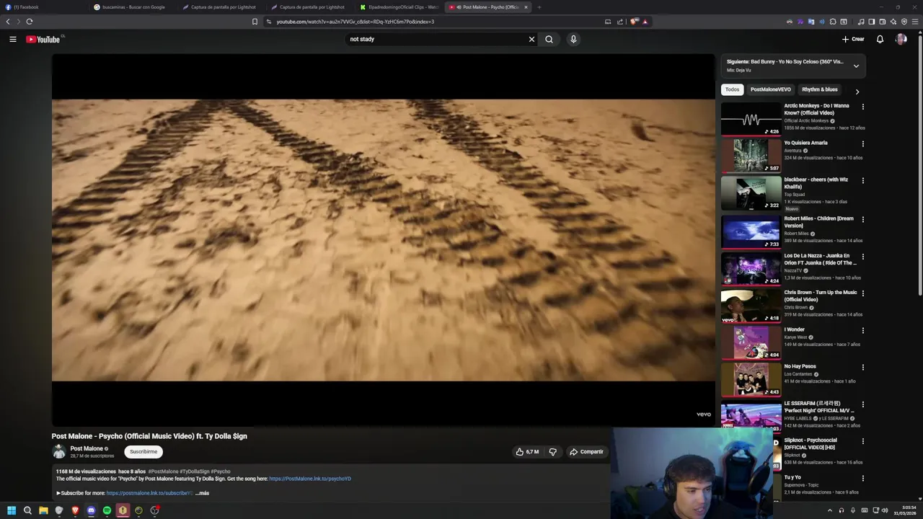Open the Post Malone channel avatar
This screenshot has width=923, height=519.
59,452
